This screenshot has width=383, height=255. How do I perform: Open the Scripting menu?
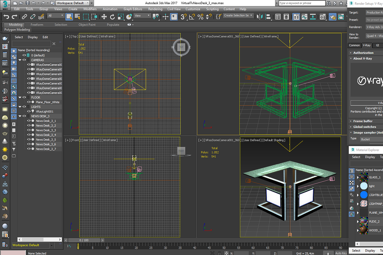coord(212,9)
